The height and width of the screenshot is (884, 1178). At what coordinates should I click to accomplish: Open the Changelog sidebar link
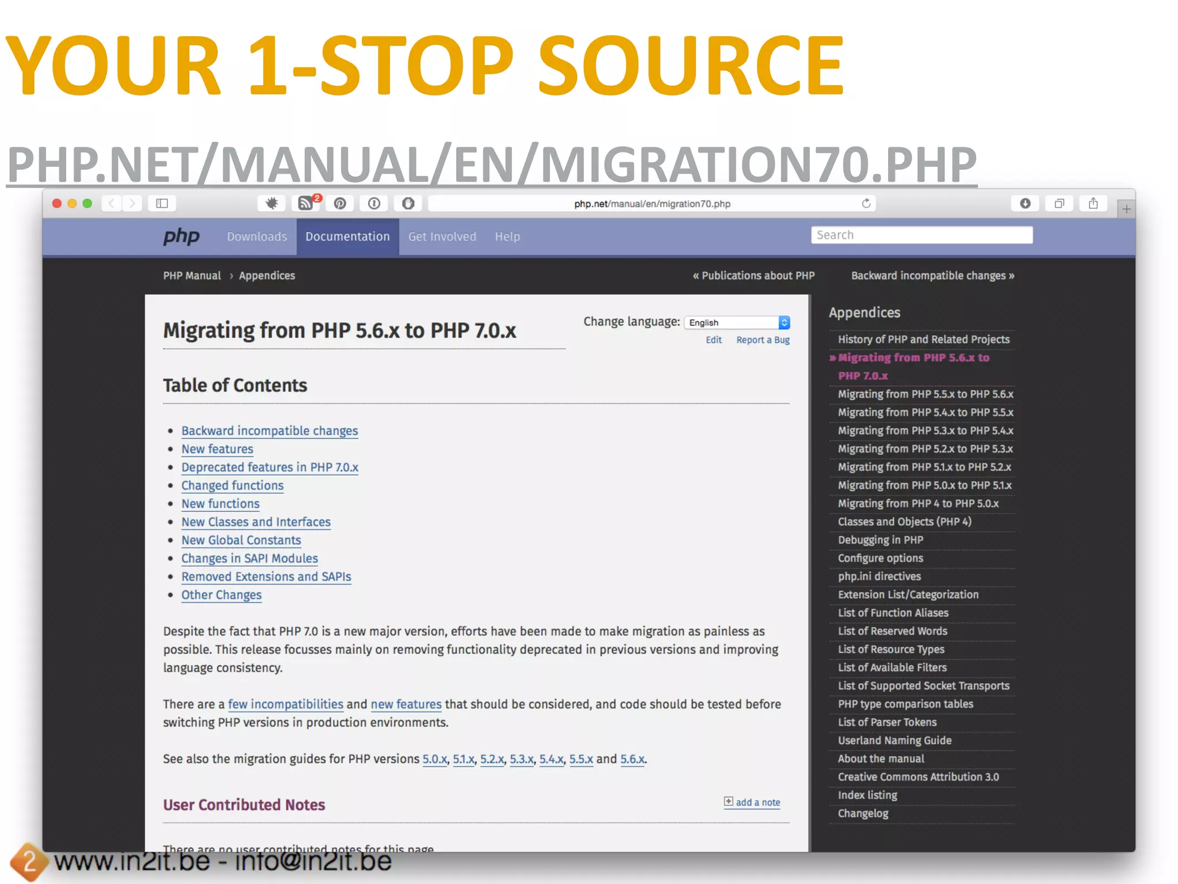coord(863,814)
